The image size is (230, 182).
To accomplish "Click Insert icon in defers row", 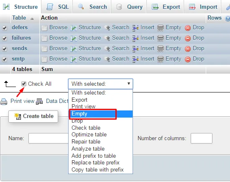I will pyautogui.click(x=135, y=28).
